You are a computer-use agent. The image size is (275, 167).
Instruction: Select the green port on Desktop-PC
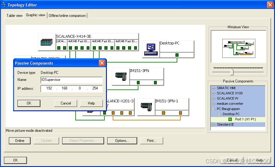click(177, 55)
